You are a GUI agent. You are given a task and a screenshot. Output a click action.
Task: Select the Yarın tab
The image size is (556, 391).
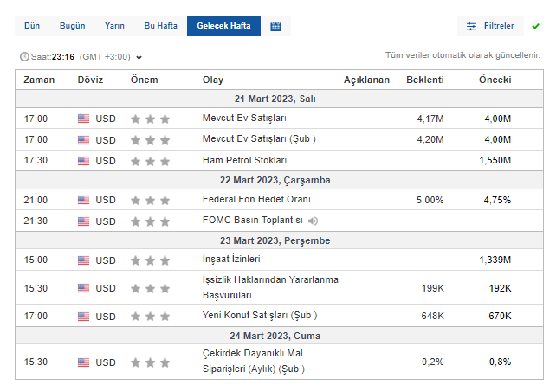[x=114, y=26]
